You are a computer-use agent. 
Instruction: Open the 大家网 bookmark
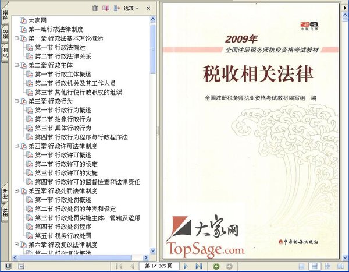pyautogui.click(x=37, y=20)
